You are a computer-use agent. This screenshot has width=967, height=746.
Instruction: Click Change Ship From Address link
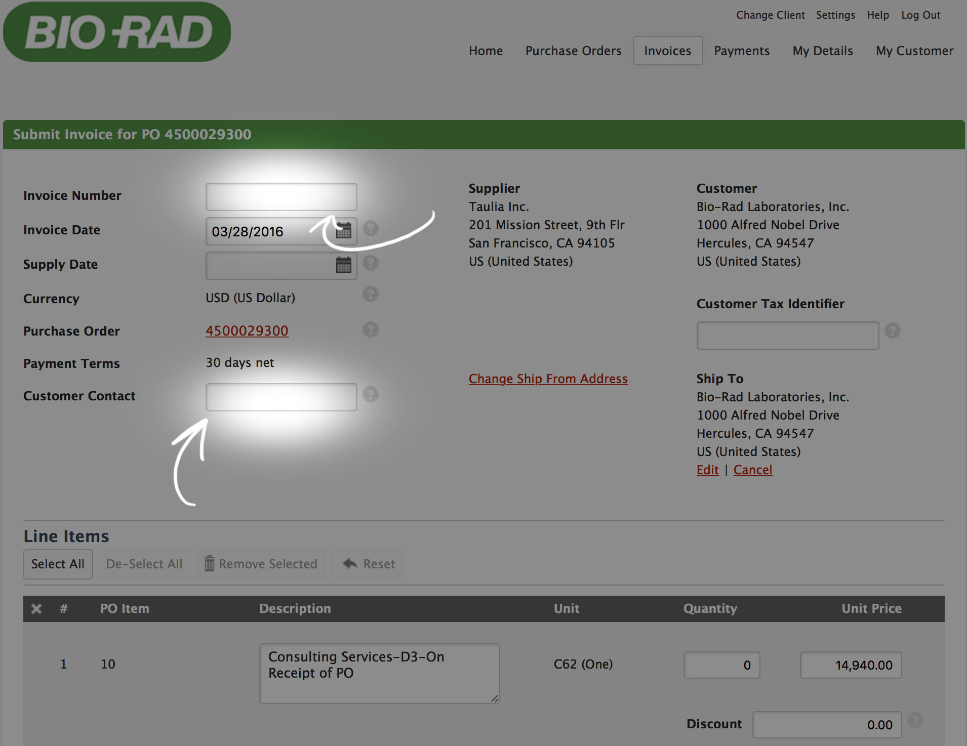(548, 379)
